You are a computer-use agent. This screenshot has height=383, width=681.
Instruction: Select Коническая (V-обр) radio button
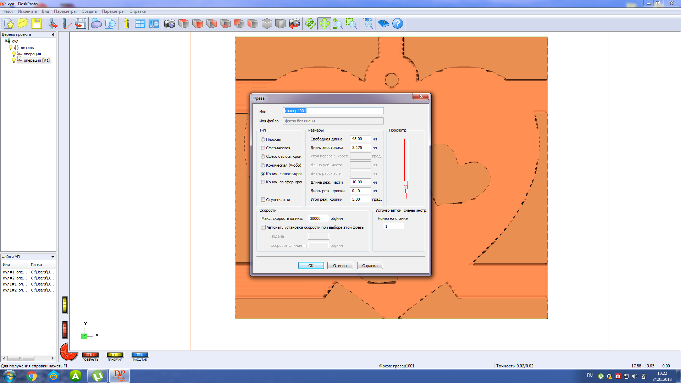[263, 165]
